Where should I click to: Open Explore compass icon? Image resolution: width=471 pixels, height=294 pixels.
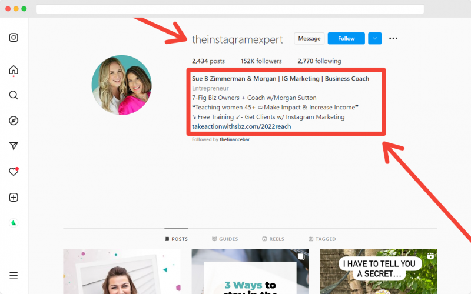(x=14, y=121)
